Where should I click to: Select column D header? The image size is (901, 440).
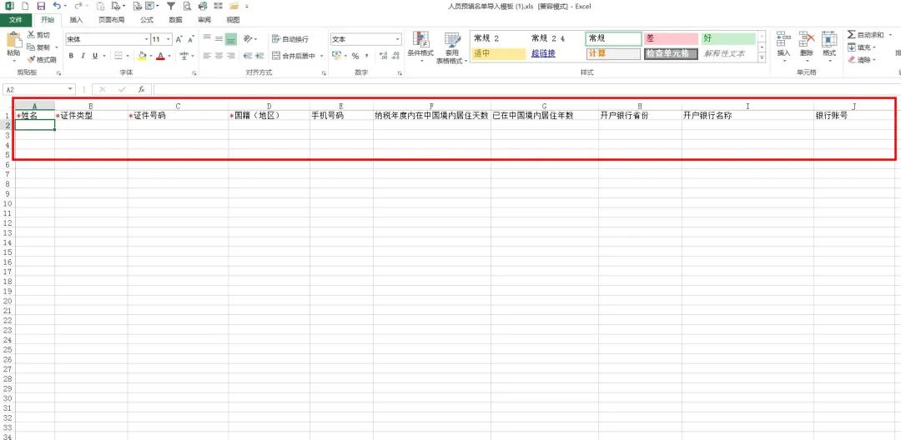coord(269,106)
